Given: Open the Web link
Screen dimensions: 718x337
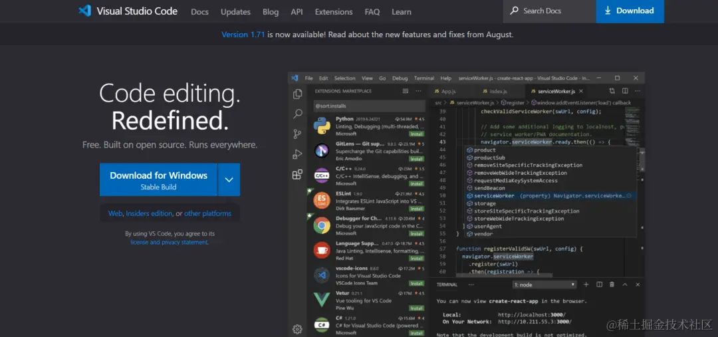Looking at the screenshot, I should pyautogui.click(x=116, y=213).
